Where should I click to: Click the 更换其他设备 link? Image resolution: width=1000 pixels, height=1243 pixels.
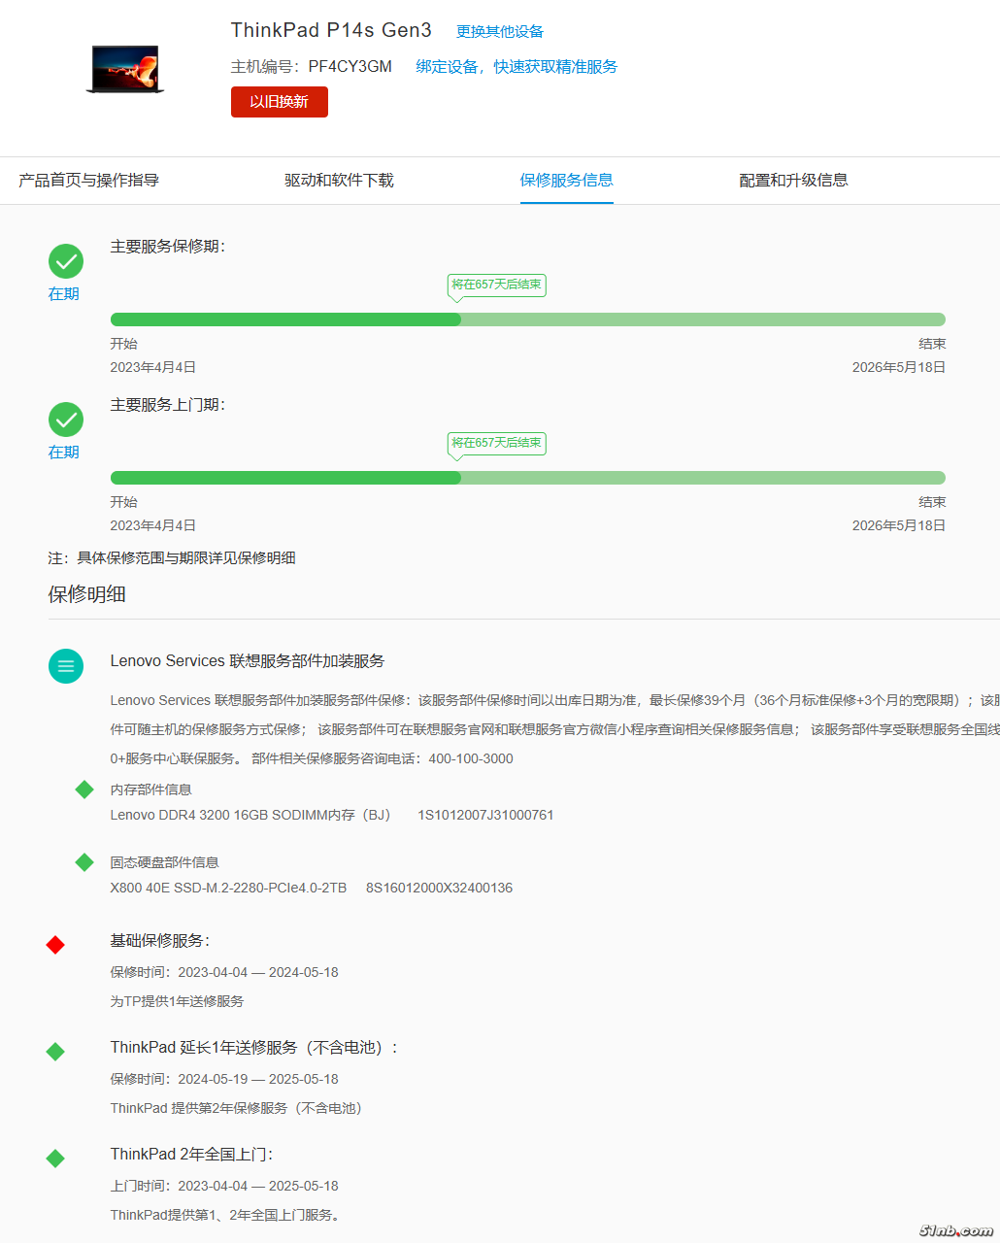tap(500, 32)
